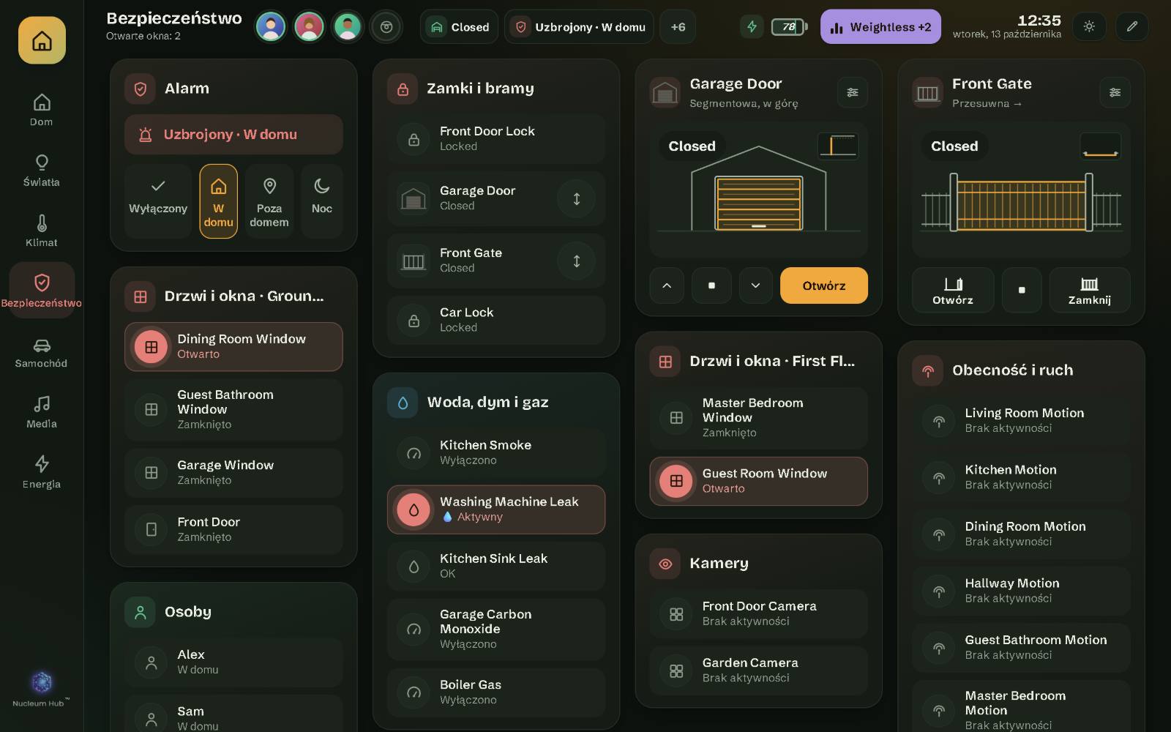The image size is (1171, 732).
Task: Open Garage Door up-down control in list
Action: pyautogui.click(x=577, y=198)
